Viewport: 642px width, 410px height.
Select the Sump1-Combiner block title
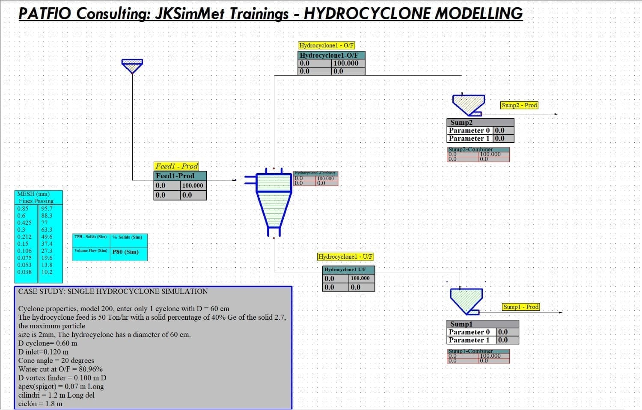(x=478, y=351)
